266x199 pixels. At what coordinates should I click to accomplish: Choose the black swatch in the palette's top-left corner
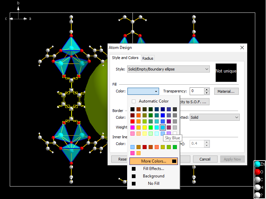tap(132, 109)
